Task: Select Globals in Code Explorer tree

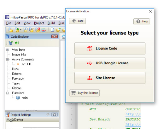Action: tap(17, 88)
